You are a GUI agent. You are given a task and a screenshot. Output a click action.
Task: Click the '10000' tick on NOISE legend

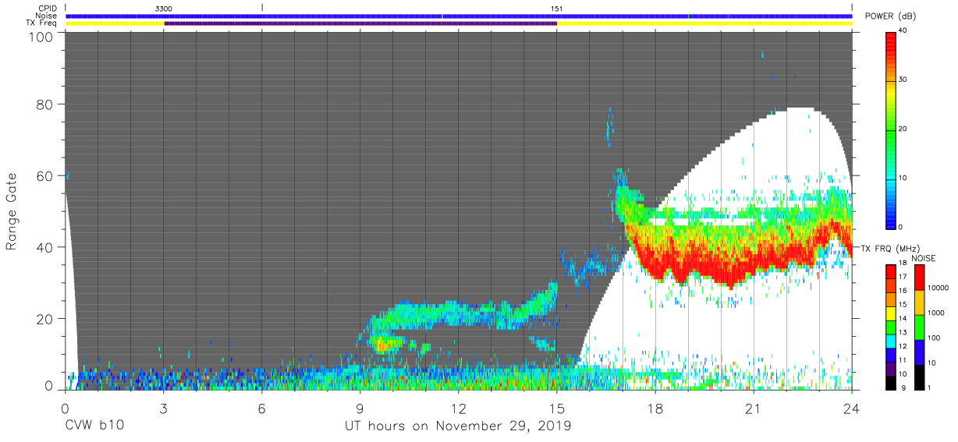tap(937, 288)
